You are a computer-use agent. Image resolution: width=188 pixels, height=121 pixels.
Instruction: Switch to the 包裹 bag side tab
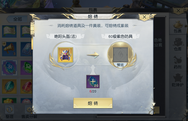click(178, 27)
